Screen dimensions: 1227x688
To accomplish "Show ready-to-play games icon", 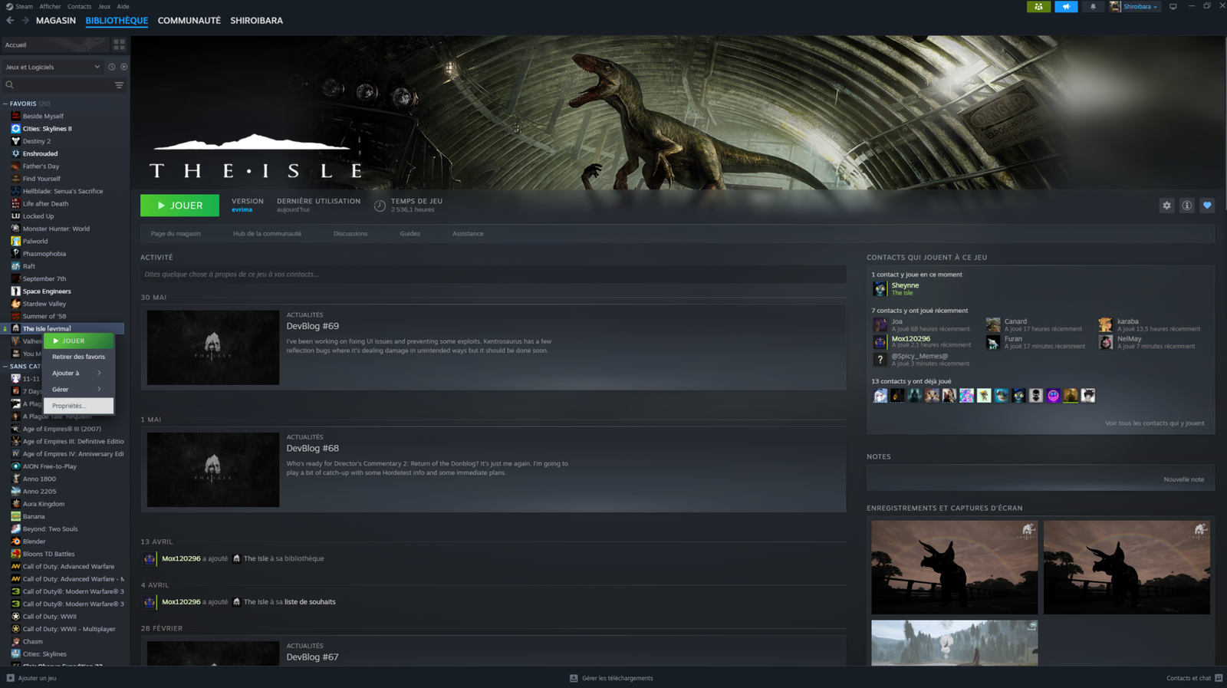I will pos(123,67).
